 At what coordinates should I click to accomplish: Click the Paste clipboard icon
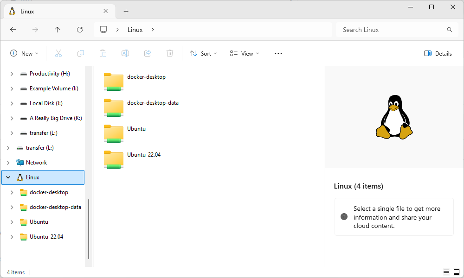point(103,53)
